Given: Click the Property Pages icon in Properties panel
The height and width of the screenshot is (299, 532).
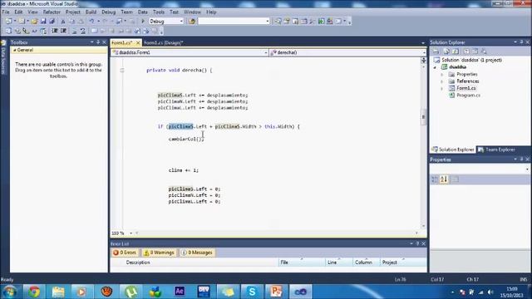Looking at the screenshot, I should click(456, 179).
